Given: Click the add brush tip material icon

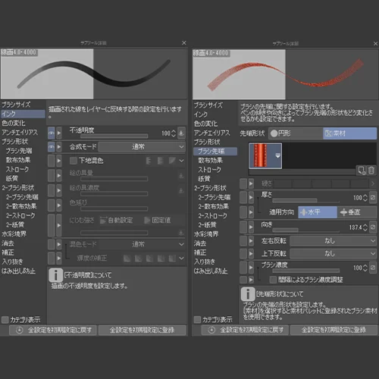Looking at the screenshot, I should pyautogui.click(x=362, y=171).
